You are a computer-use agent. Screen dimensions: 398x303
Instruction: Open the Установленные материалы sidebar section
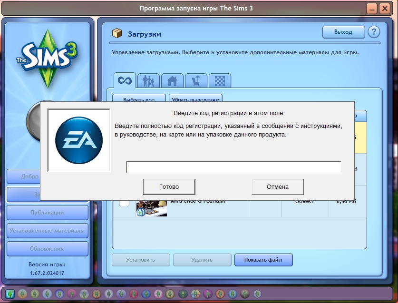tap(47, 231)
